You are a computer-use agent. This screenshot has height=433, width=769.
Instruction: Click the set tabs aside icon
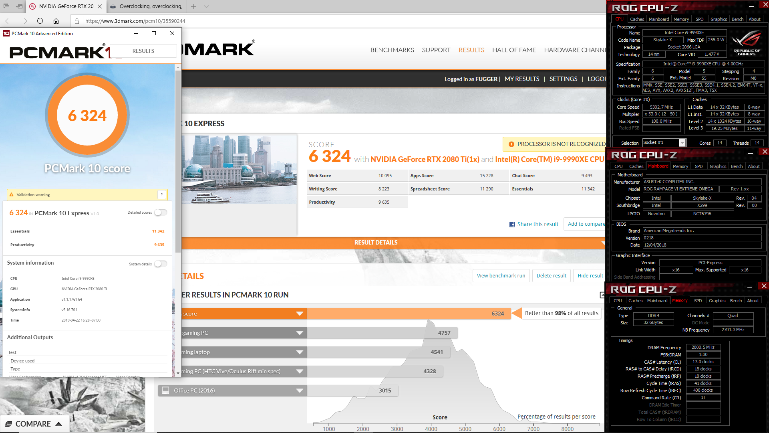tap(19, 6)
